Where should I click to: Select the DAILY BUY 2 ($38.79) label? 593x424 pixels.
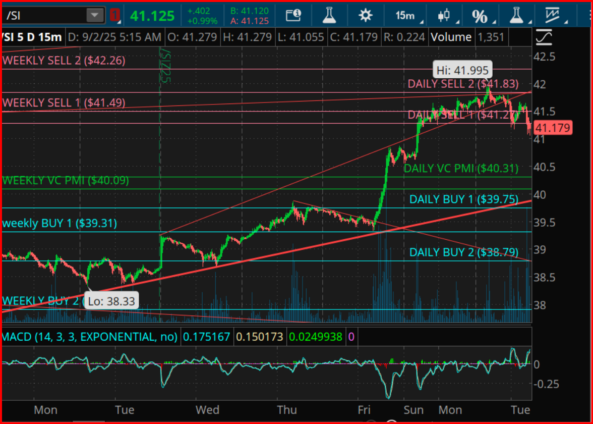click(x=464, y=252)
